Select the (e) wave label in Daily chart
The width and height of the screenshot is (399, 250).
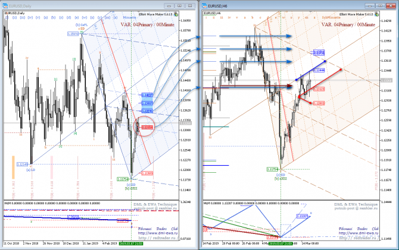point(77,17)
